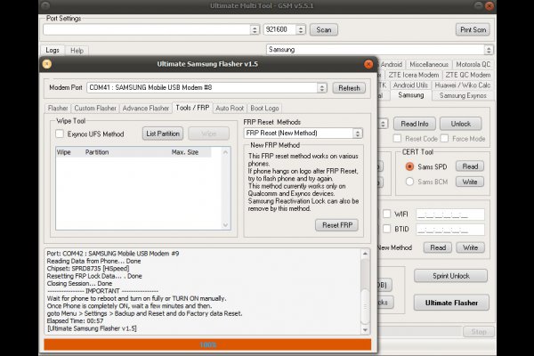Open the Android Utils tab

coord(410,85)
